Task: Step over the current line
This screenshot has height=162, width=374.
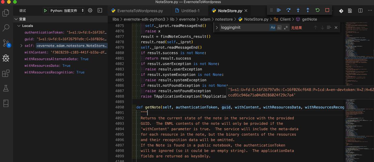Action: tap(288, 10)
